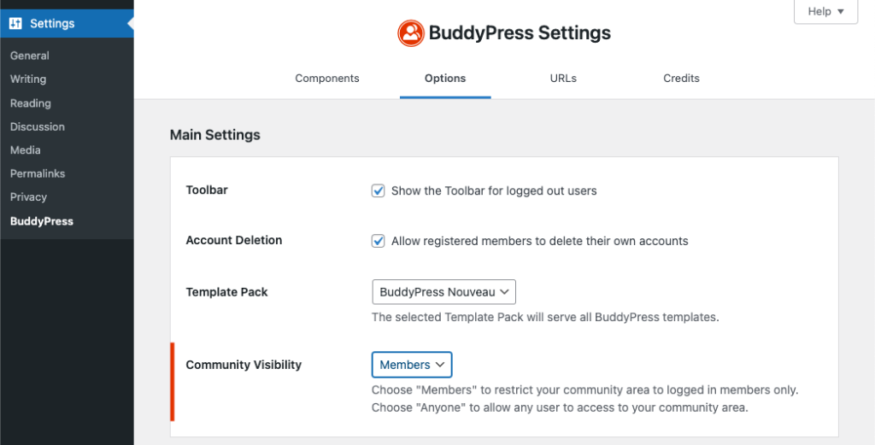Switch to the URLs tab
875x445 pixels.
click(x=563, y=79)
